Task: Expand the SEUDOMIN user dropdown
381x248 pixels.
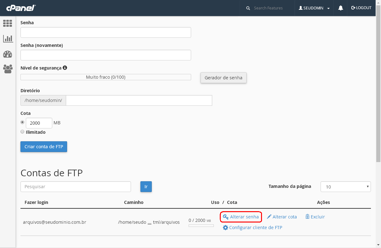Action: (314, 8)
